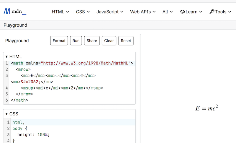Click the Playground breadcrumb

click(x=15, y=25)
